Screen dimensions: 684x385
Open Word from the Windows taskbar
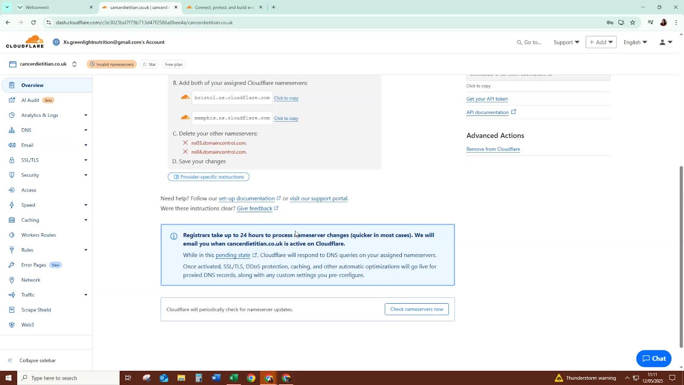click(216, 378)
